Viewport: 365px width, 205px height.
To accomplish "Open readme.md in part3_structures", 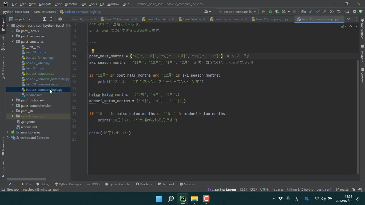I will coord(34,95).
